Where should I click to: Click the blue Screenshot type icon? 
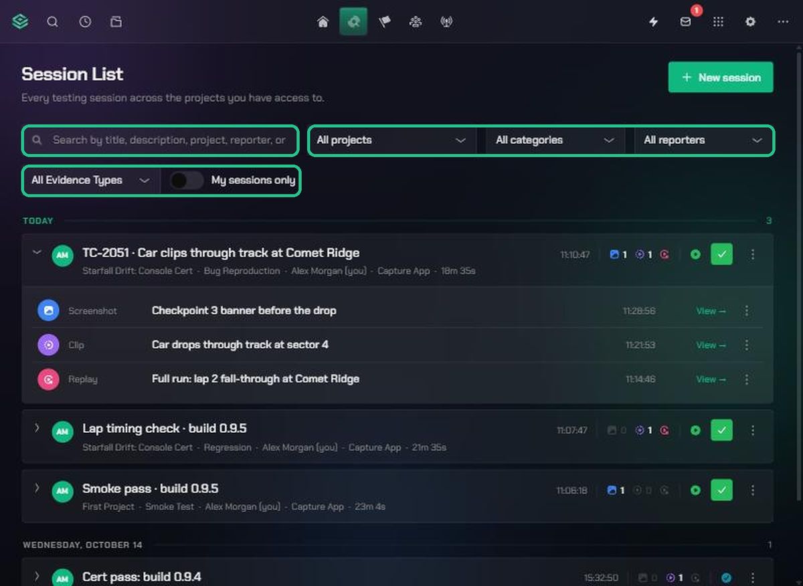[48, 310]
